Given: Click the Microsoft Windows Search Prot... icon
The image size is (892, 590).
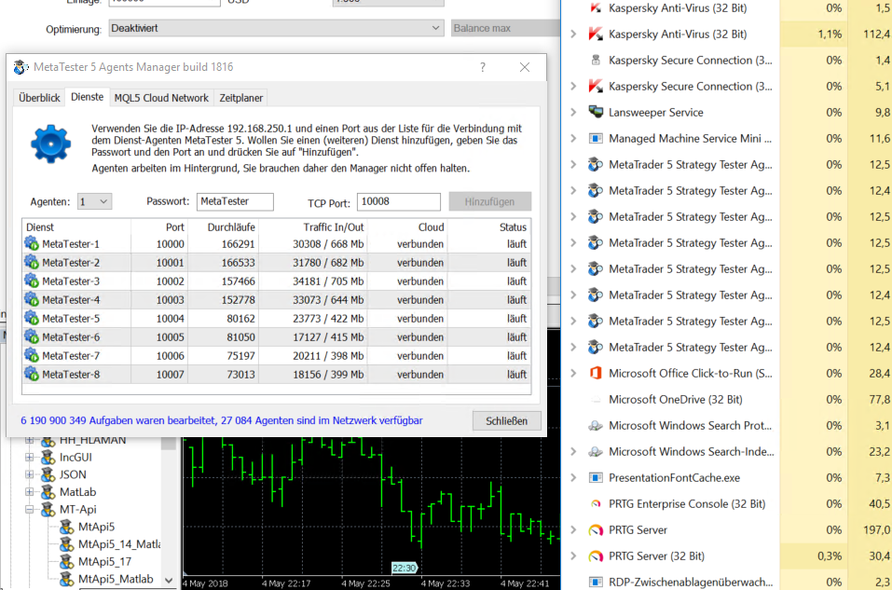Looking at the screenshot, I should [596, 426].
